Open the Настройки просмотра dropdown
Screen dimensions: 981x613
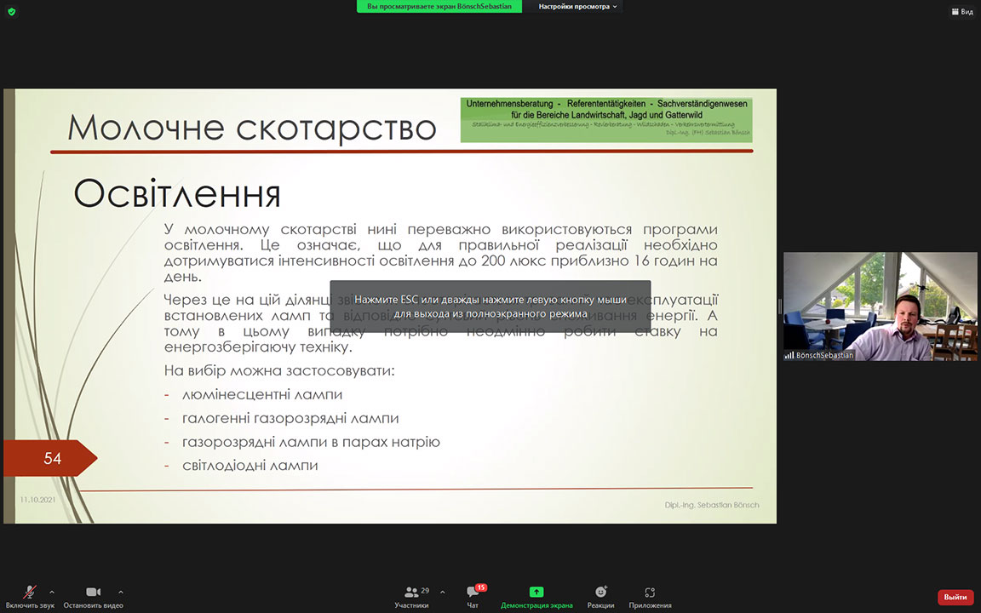[577, 6]
